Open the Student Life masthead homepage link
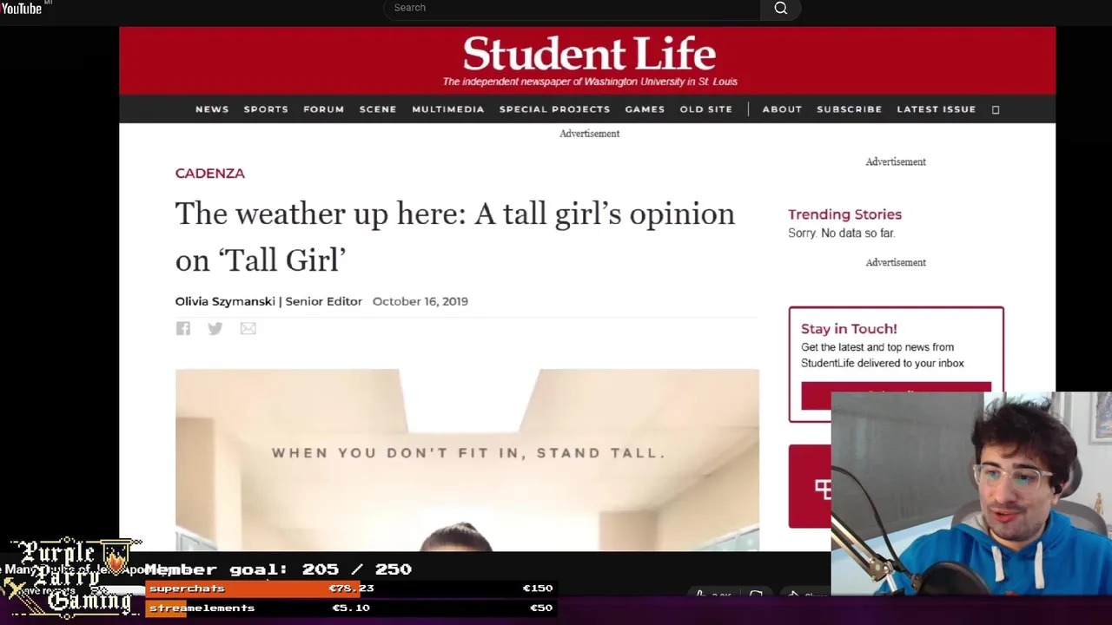 [589, 54]
